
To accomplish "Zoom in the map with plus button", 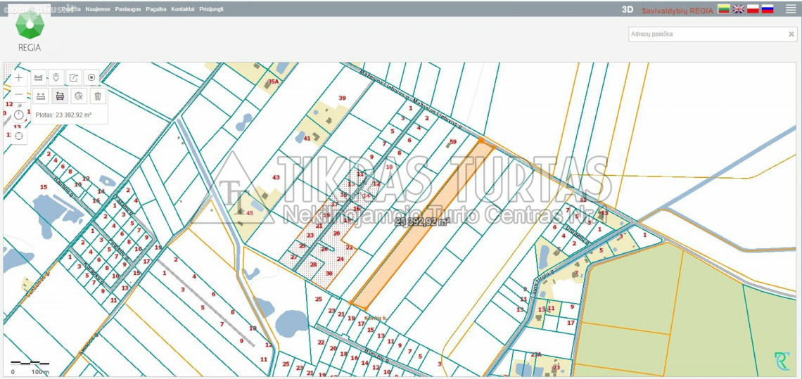I will coord(19,77).
